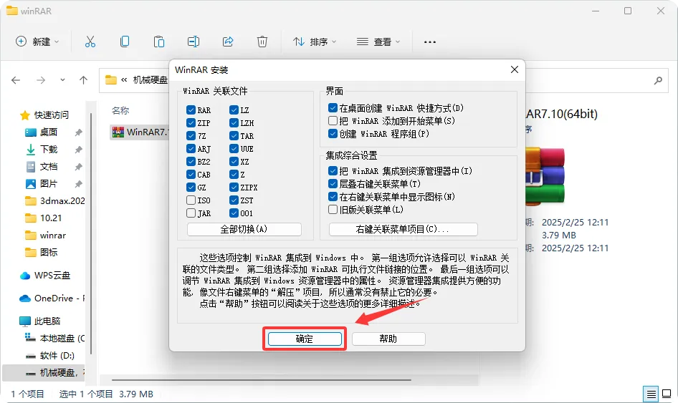Switch to large icons view in status bar
The width and height of the screenshot is (678, 403).
[667, 394]
